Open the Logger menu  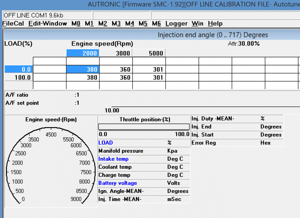tap(176, 23)
